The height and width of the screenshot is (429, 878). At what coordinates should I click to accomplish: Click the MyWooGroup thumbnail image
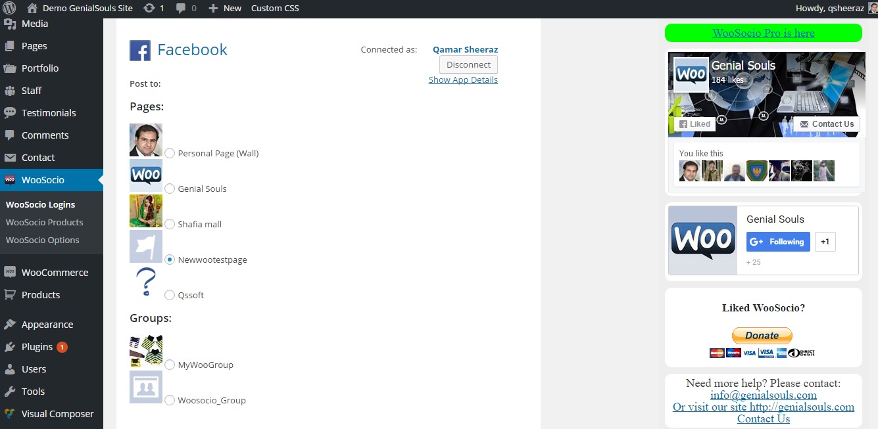pos(146,351)
